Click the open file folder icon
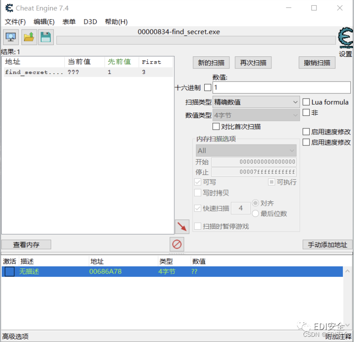The image size is (356, 342). point(29,37)
